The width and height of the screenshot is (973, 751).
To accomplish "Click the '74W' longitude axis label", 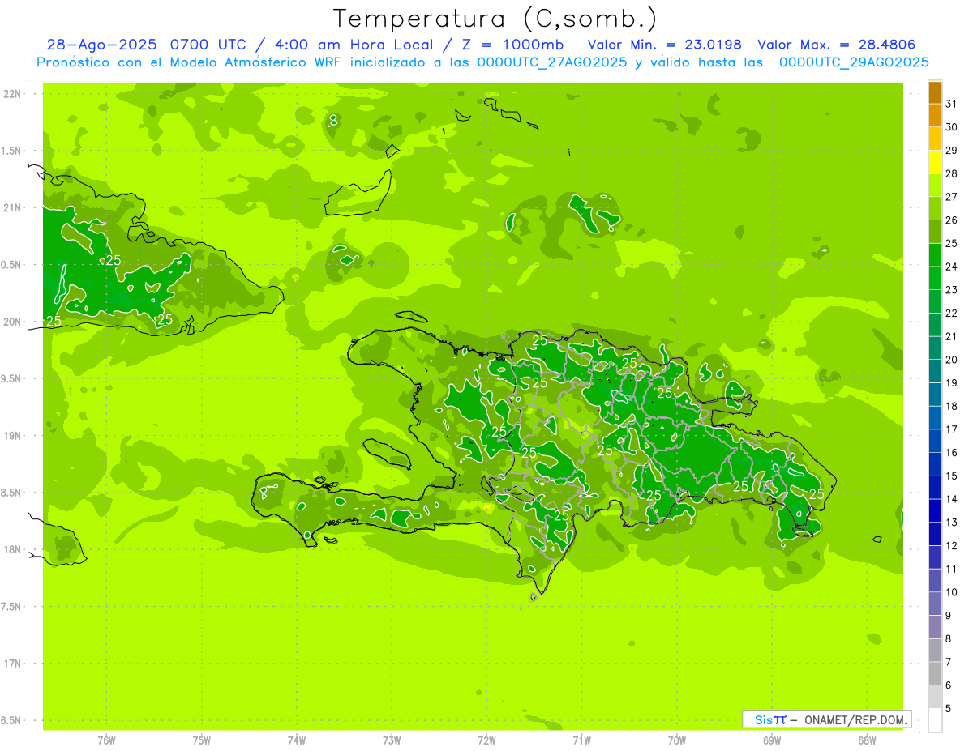I will click(x=296, y=740).
